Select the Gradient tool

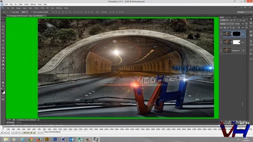[x=3, y=58]
